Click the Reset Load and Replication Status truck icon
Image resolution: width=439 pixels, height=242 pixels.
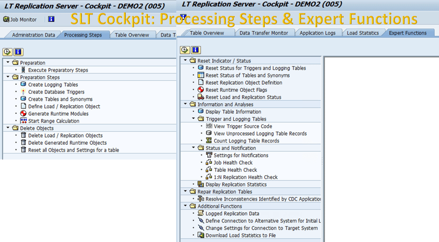(x=201, y=97)
